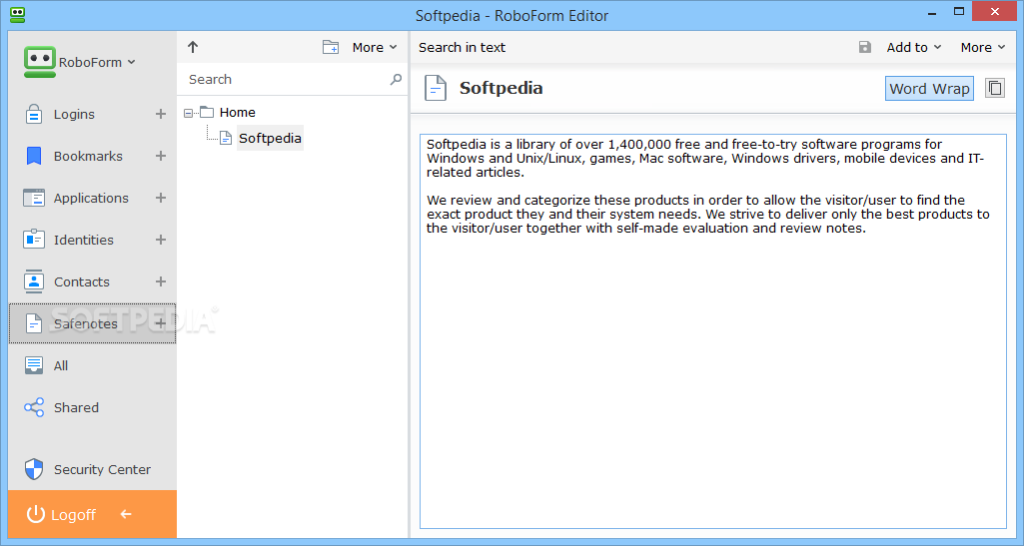Click the Softpedia note title

(501, 88)
